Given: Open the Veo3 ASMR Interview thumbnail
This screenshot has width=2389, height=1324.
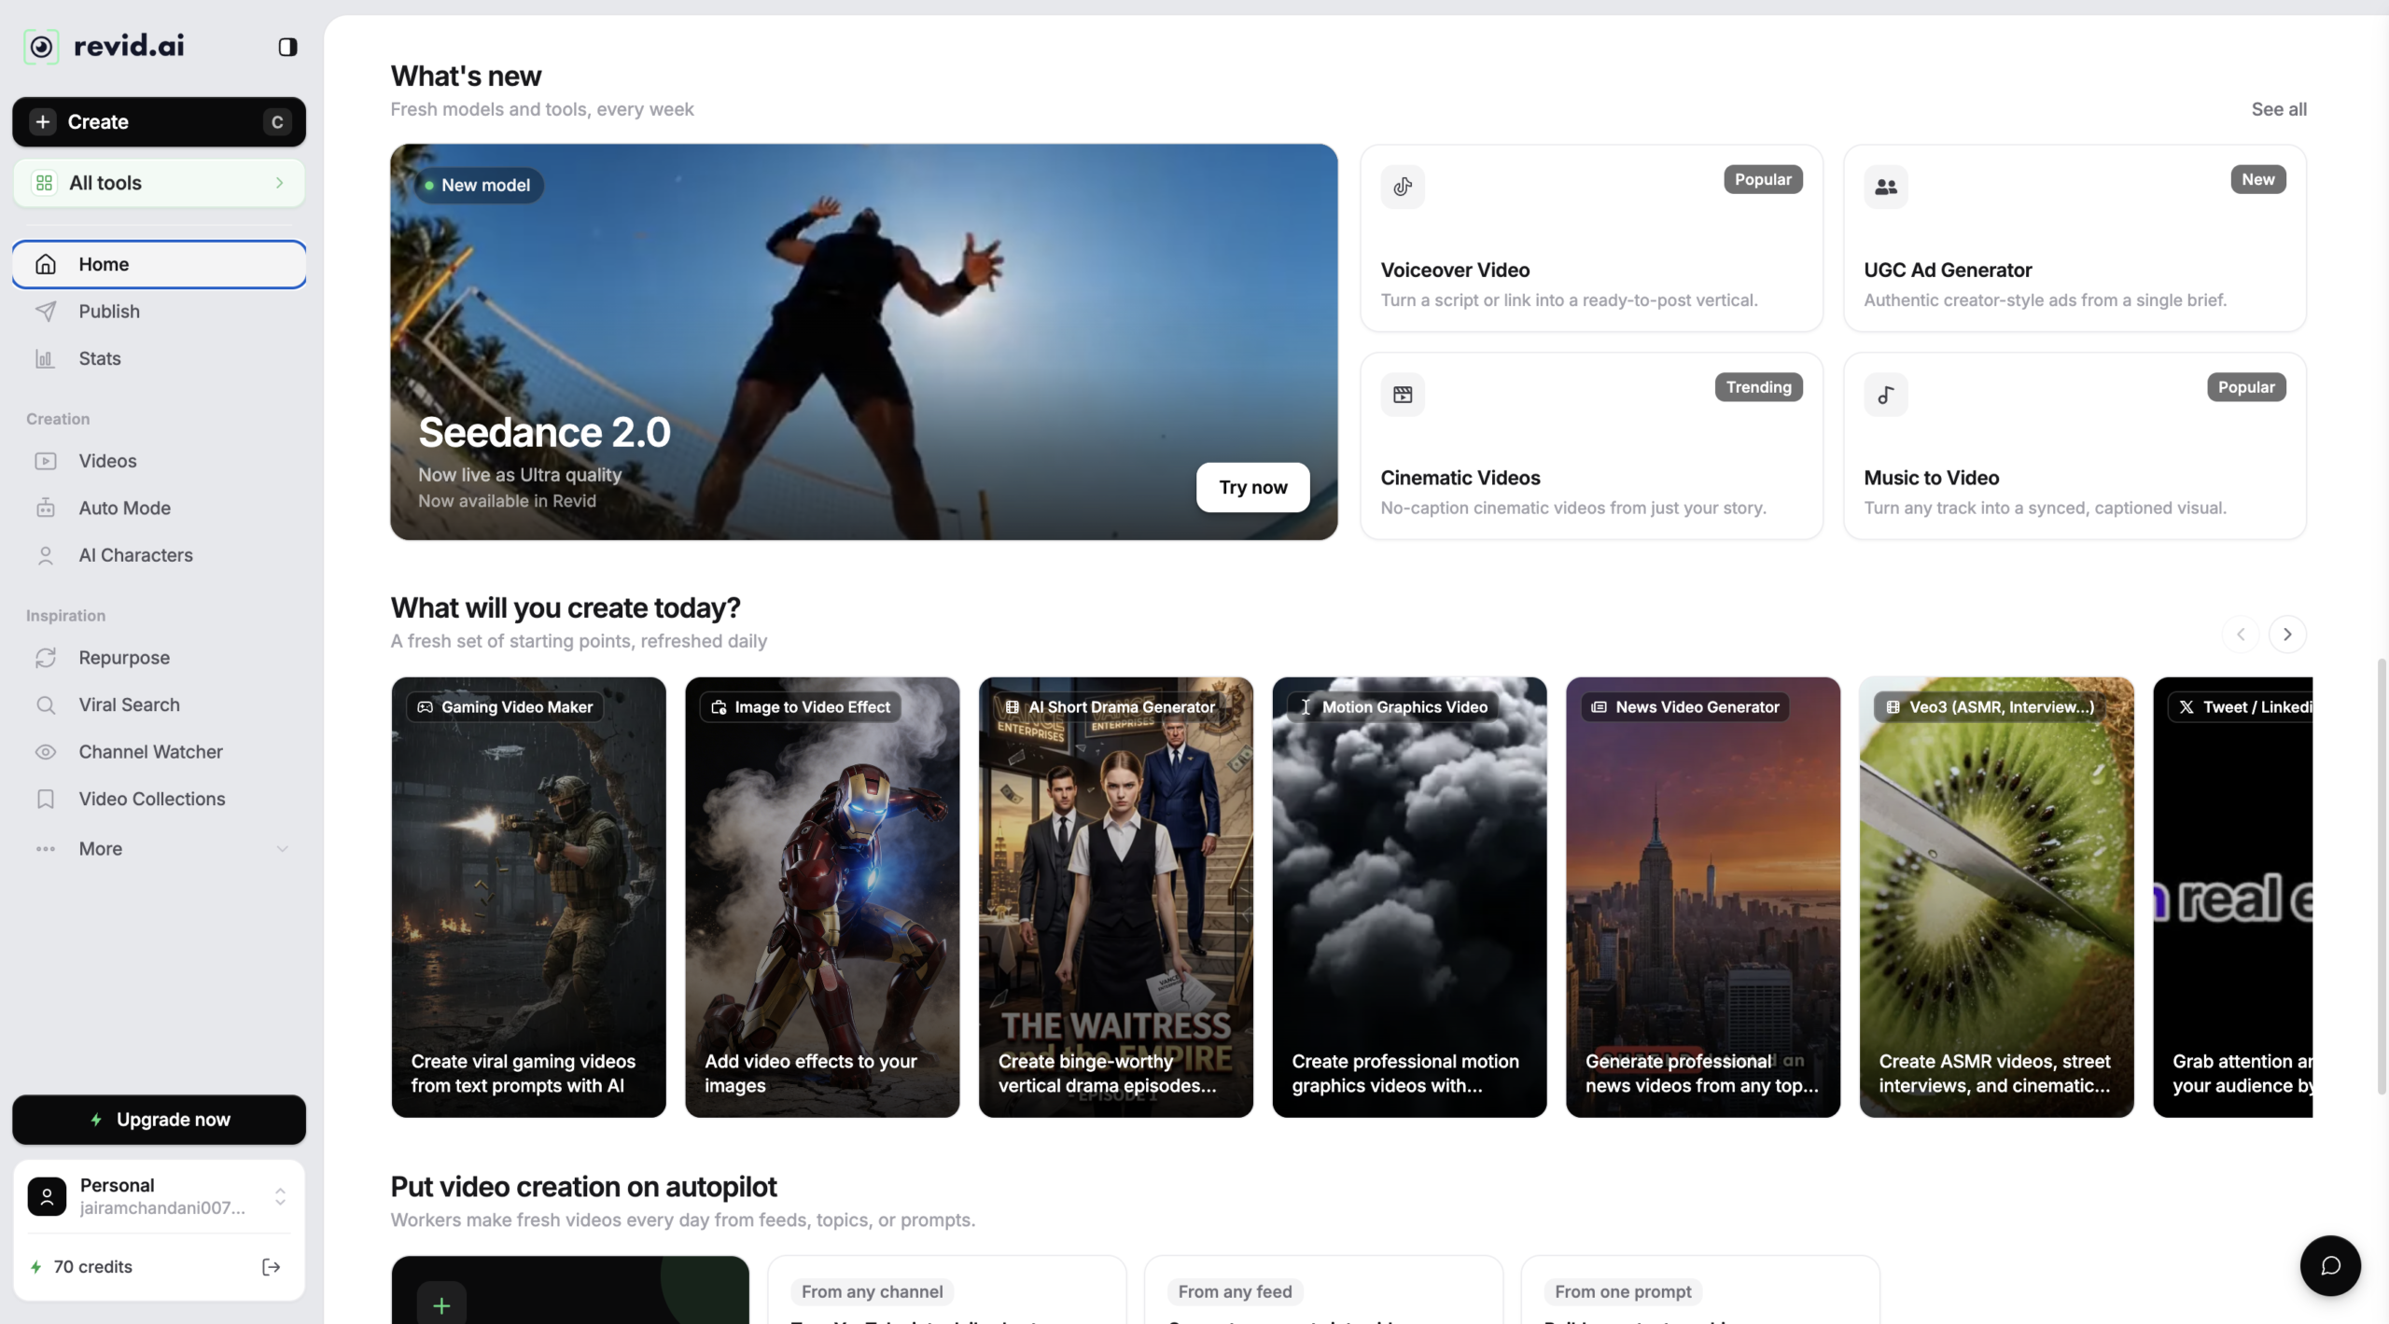Looking at the screenshot, I should (1996, 897).
